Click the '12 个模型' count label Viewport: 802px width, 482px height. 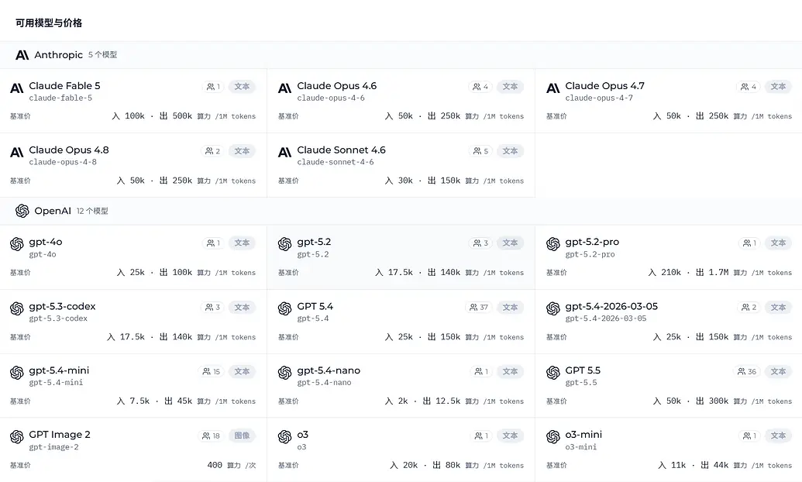click(92, 211)
